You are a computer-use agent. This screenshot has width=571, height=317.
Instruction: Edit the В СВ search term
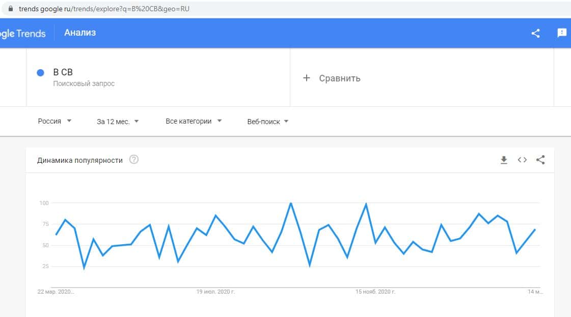63,72
